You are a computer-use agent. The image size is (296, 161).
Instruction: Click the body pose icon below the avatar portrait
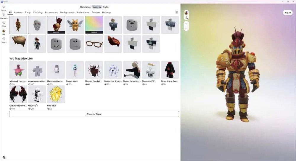pyautogui.click(x=186, y=17)
